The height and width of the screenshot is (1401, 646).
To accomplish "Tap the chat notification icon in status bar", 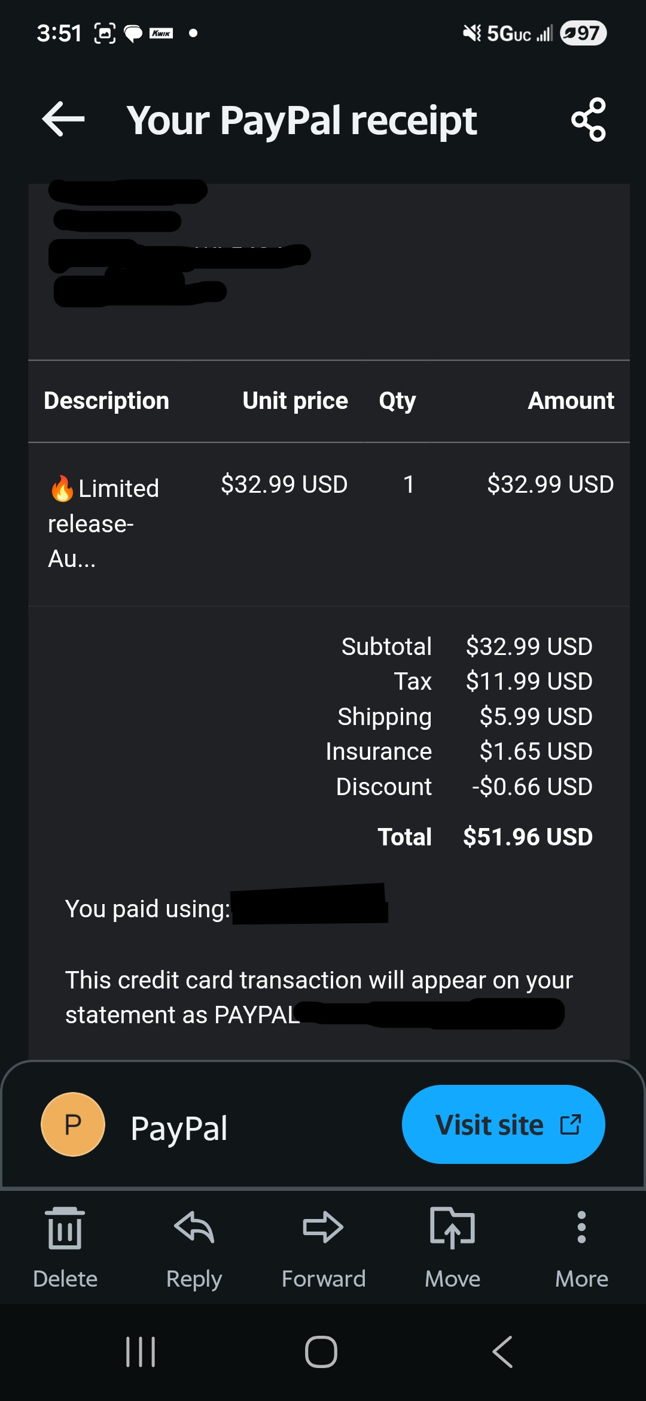I will coord(133,33).
